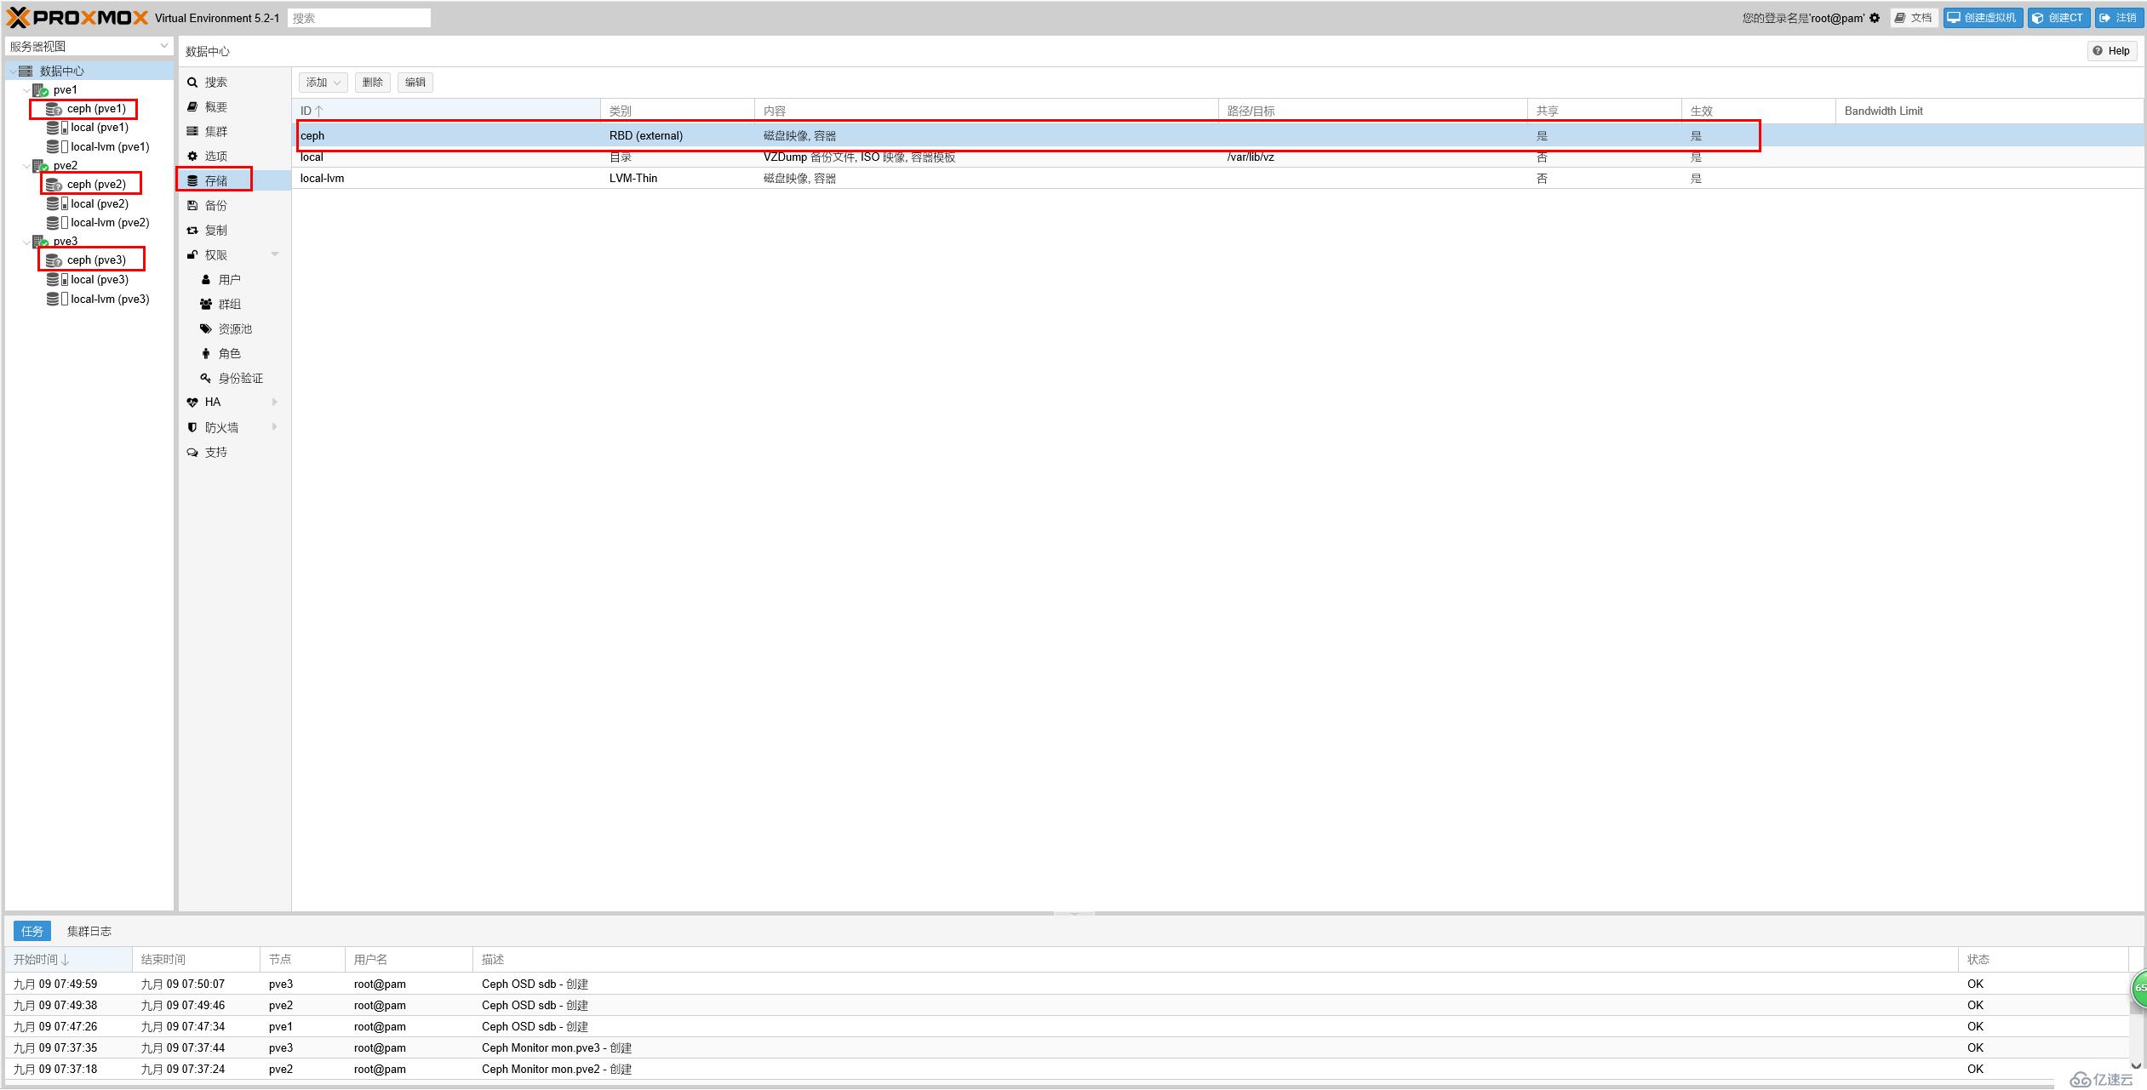This screenshot has width=2147, height=1090.
Task: Click the search magnifier icon in menu
Action: click(x=192, y=83)
